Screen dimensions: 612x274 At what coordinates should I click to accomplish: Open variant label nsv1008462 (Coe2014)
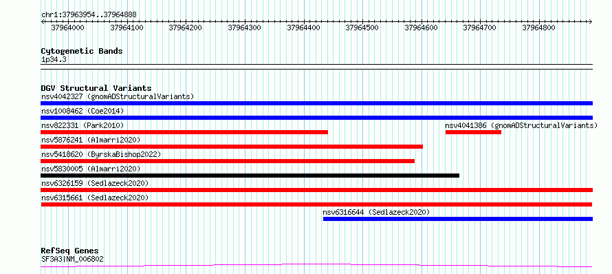click(x=83, y=111)
